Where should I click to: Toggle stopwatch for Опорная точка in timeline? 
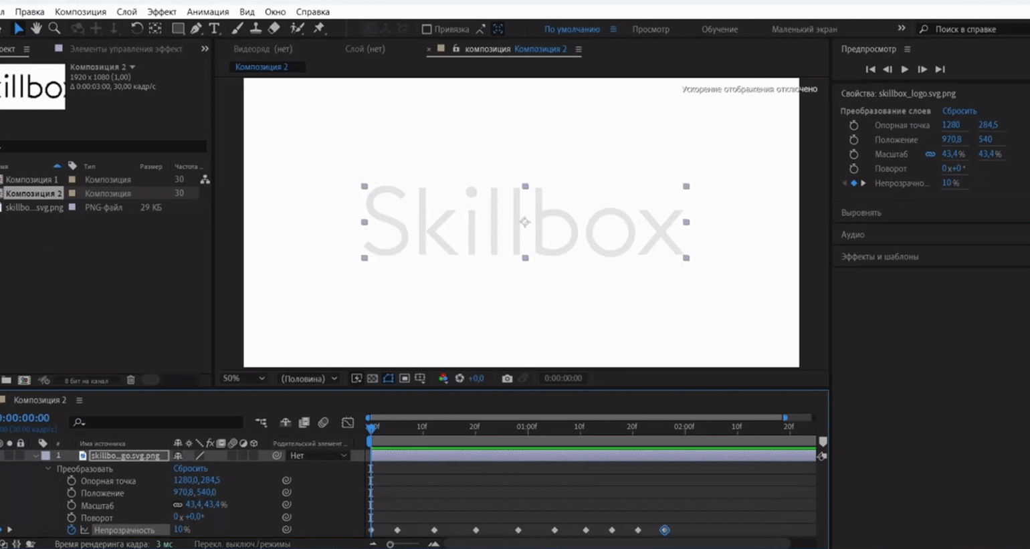click(72, 481)
